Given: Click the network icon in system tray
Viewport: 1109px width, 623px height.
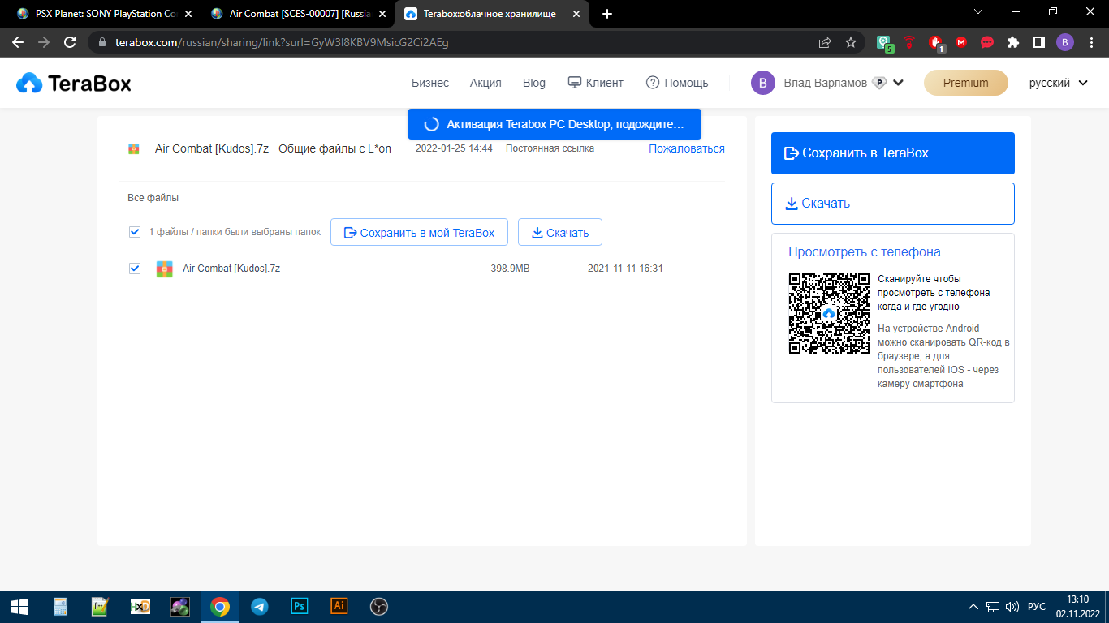Looking at the screenshot, I should (x=992, y=606).
